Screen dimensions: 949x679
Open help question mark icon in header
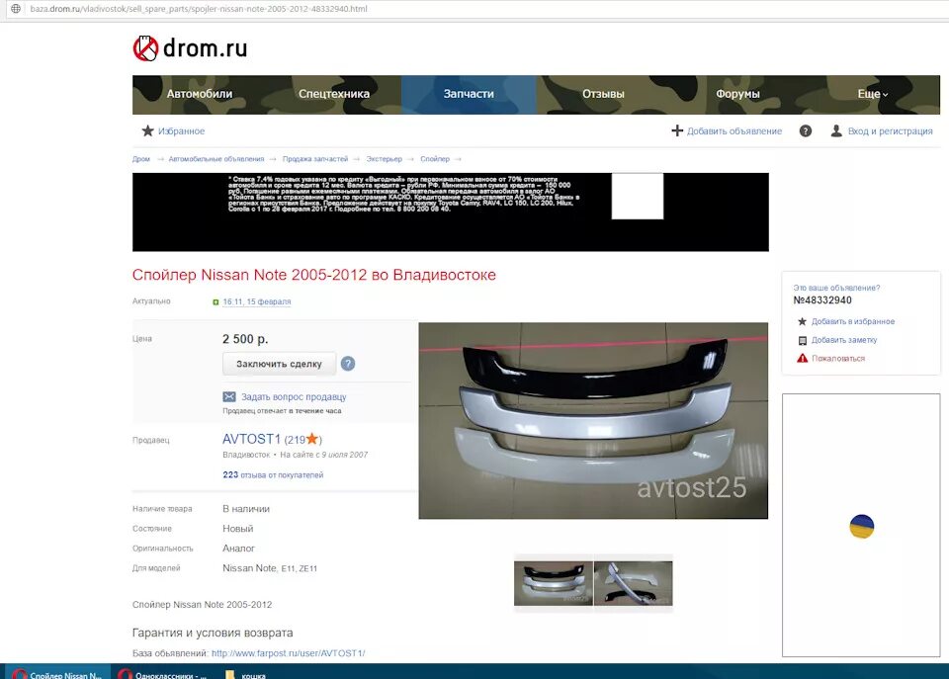click(805, 130)
